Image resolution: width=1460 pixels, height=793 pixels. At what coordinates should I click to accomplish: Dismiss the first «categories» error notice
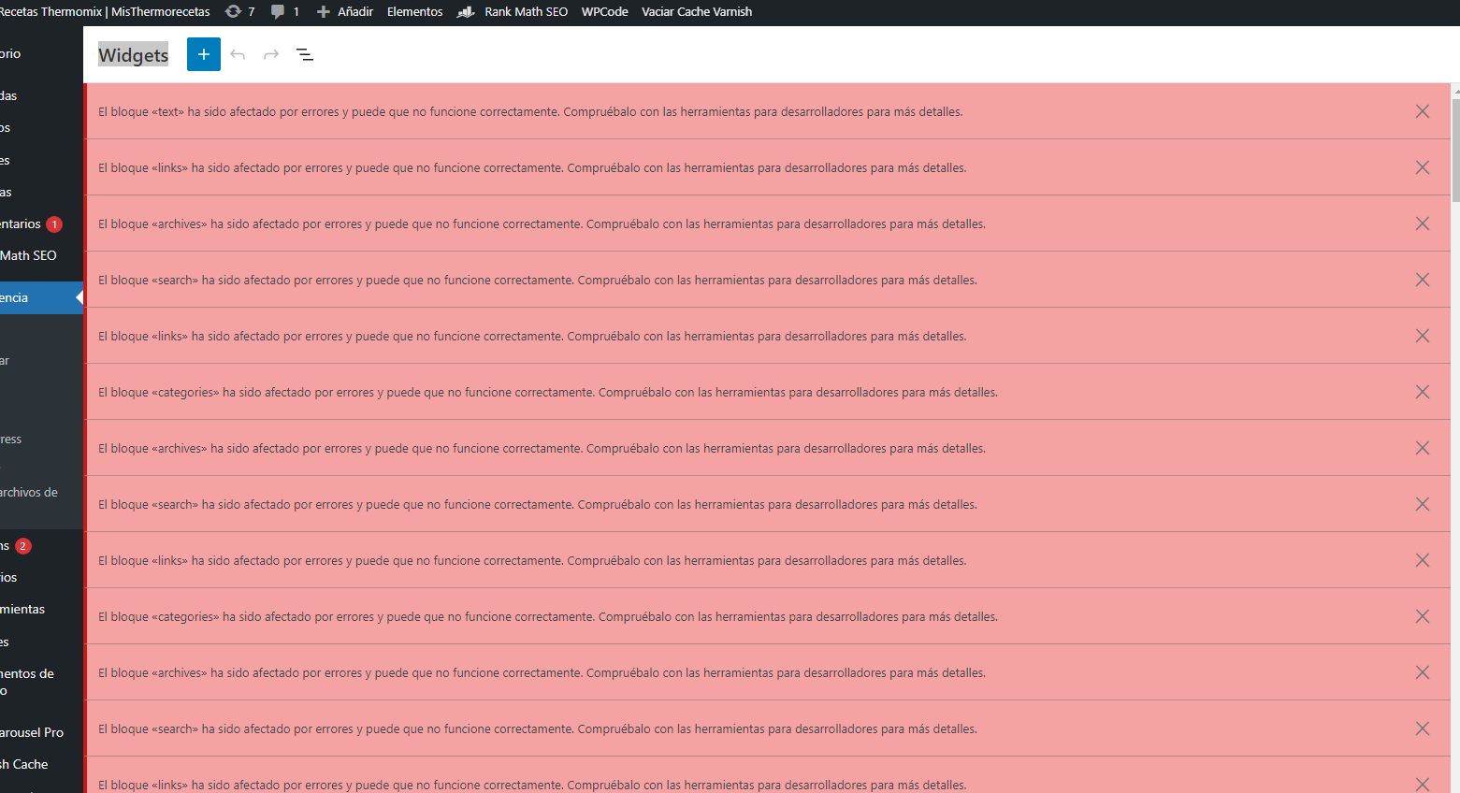(1423, 392)
